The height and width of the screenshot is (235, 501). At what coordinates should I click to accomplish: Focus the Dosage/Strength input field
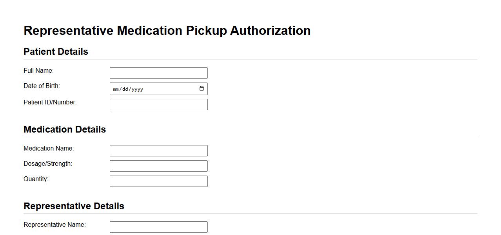coord(158,166)
